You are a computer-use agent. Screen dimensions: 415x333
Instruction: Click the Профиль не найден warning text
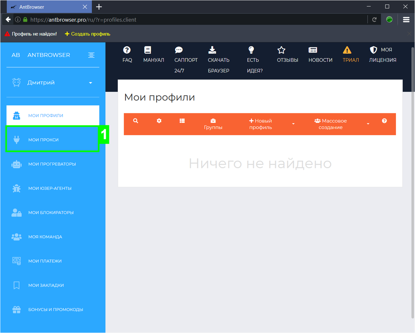(34, 34)
